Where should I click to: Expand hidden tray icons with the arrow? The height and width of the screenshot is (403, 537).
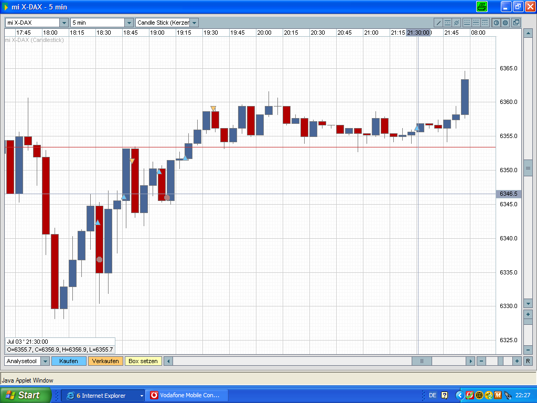click(x=459, y=396)
